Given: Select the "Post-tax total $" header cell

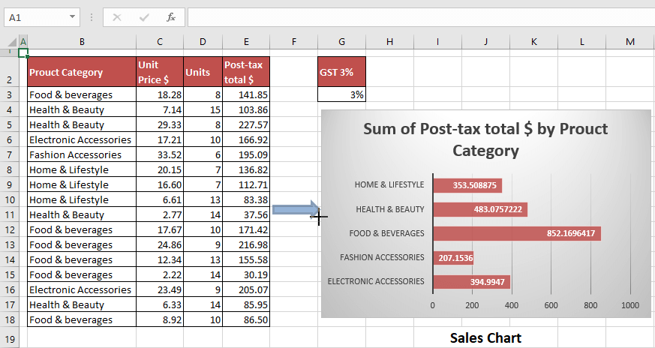Looking at the screenshot, I should pos(246,72).
